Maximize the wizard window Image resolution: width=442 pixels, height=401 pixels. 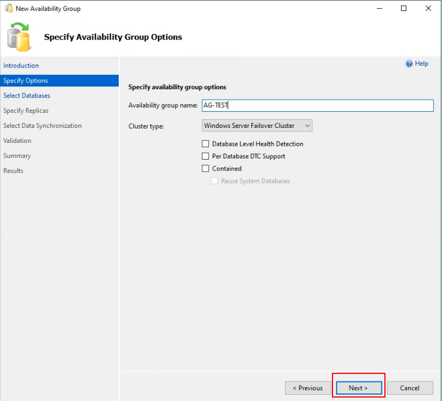pos(403,9)
